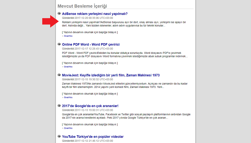Click Email this under the MovieJest post

point(68,97)
